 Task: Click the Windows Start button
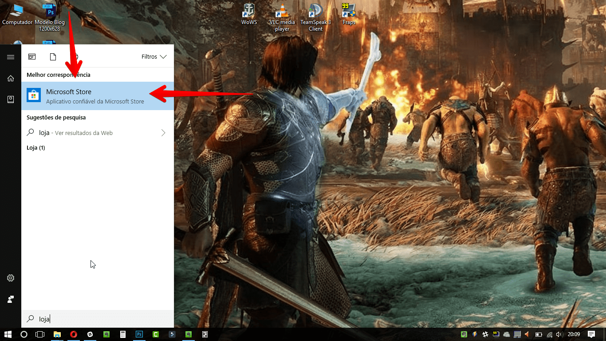coord(8,334)
